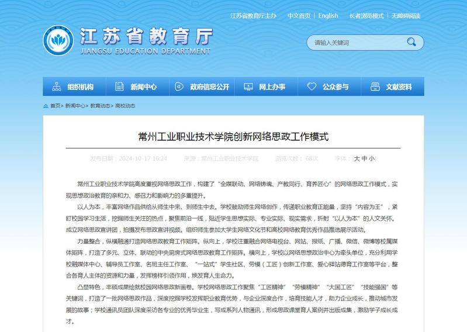Image resolution: width=467 pixels, height=332 pixels.
Task: Open 高校动态 in the breadcrumb path
Action: 125,106
